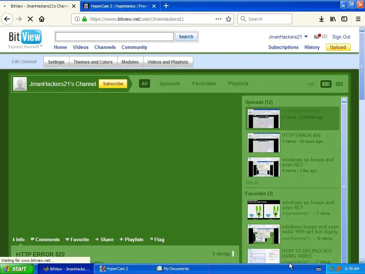The height and width of the screenshot is (274, 365).
Task: Open the video Info tab
Action: tap(19, 239)
